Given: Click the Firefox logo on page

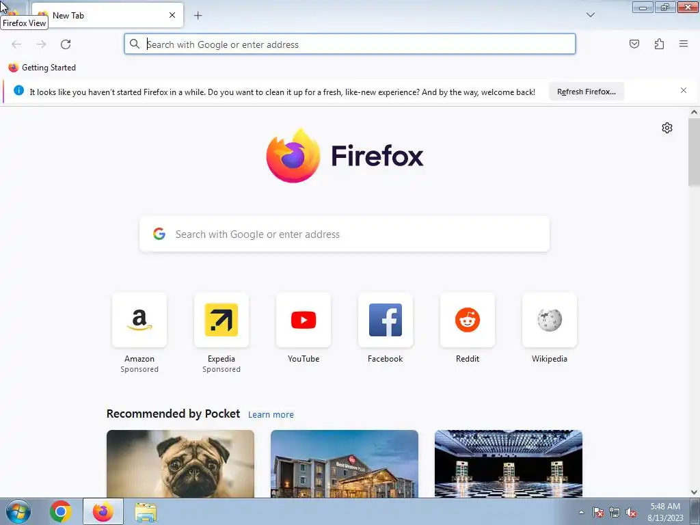Looking at the screenshot, I should [345, 155].
